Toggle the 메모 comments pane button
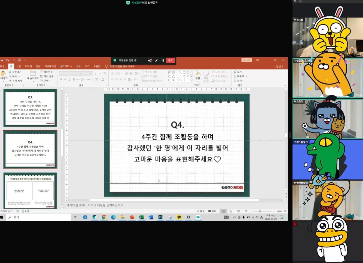The width and height of the screenshot is (363, 263). point(212,211)
